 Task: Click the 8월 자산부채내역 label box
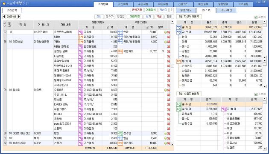(189, 17)
